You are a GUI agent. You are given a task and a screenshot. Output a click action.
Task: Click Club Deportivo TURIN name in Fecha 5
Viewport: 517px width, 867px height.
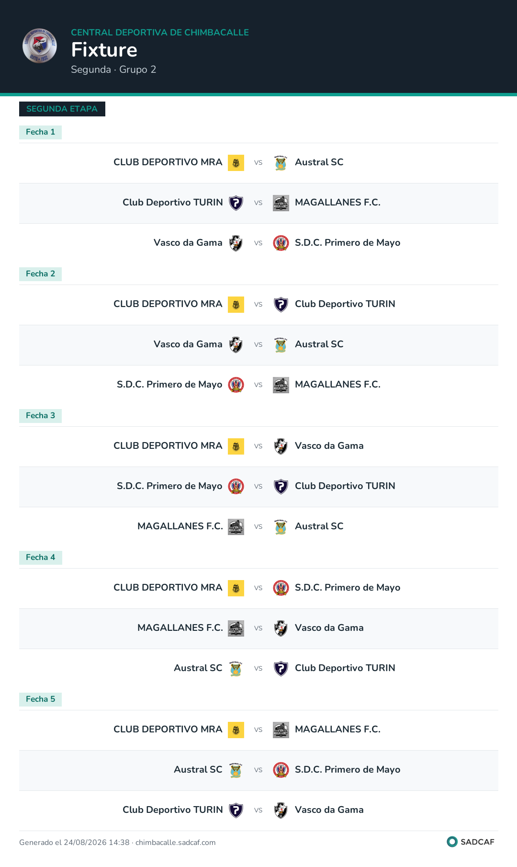click(173, 810)
